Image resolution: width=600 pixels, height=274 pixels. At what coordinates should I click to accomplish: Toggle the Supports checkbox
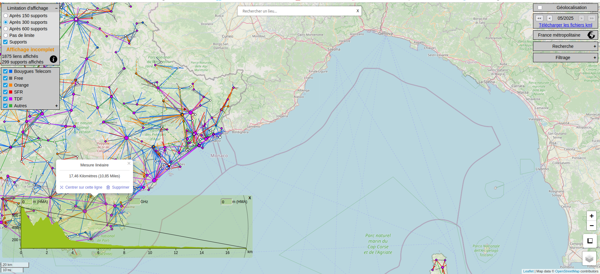[5, 42]
